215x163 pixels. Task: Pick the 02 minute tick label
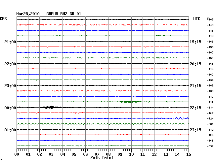point(39,154)
